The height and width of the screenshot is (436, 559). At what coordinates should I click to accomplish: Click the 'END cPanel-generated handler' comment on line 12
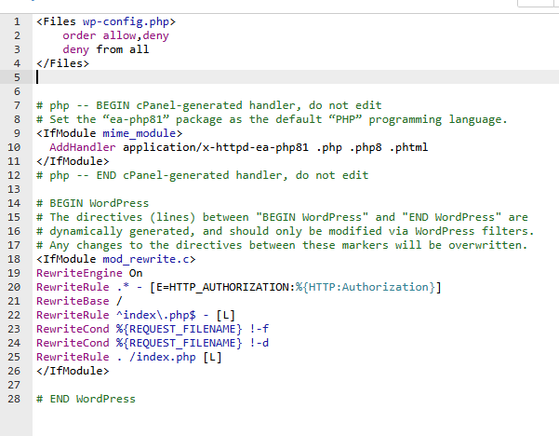(190, 175)
